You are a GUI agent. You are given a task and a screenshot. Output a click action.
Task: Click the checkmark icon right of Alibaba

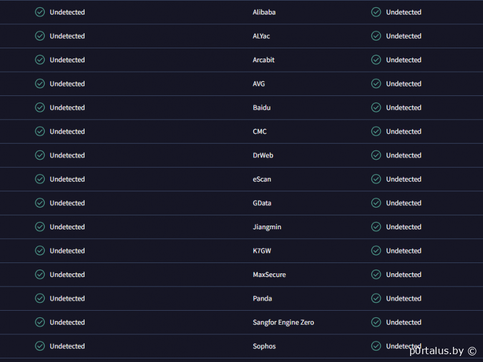(376, 12)
